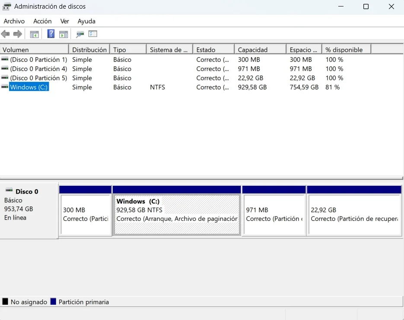Select the drive icon of Disco 0 Partición 1
This screenshot has height=320, width=404.
click(5, 59)
